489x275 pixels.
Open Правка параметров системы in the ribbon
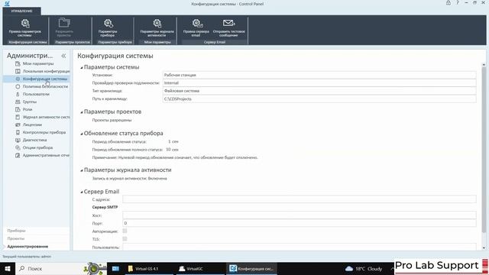tap(25, 27)
